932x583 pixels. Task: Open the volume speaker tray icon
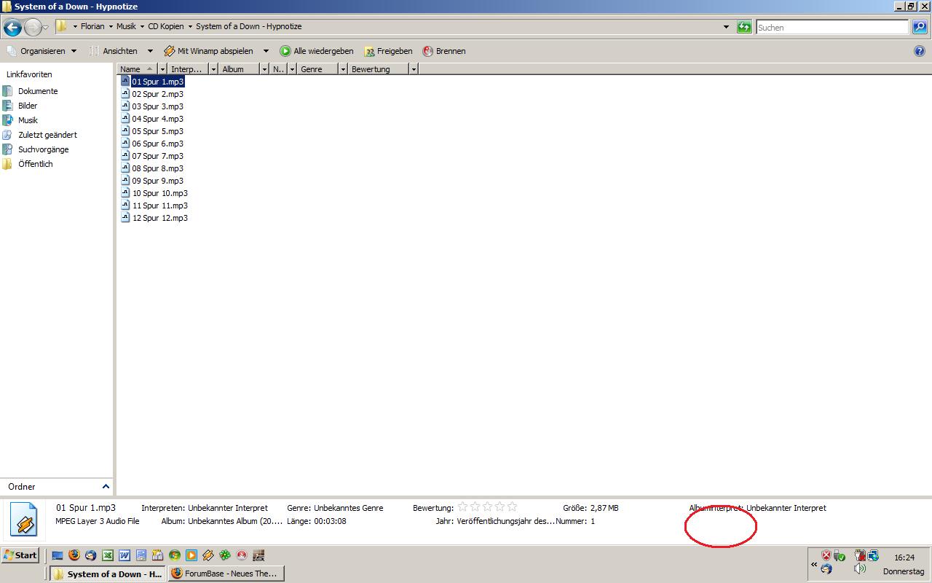(x=860, y=568)
